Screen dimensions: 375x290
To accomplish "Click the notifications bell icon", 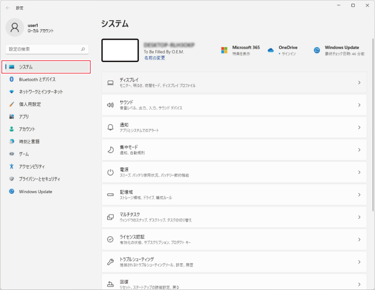I will [110, 127].
